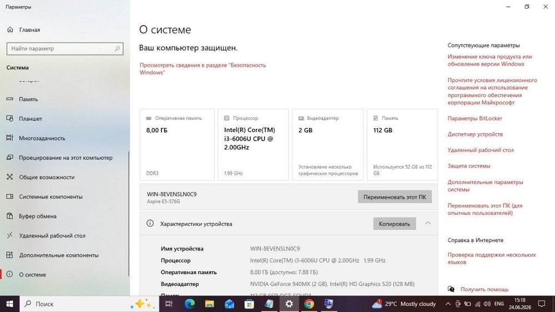Click the Процессор card icon
Viewport: 555px width, 312px height.
pos(227,118)
